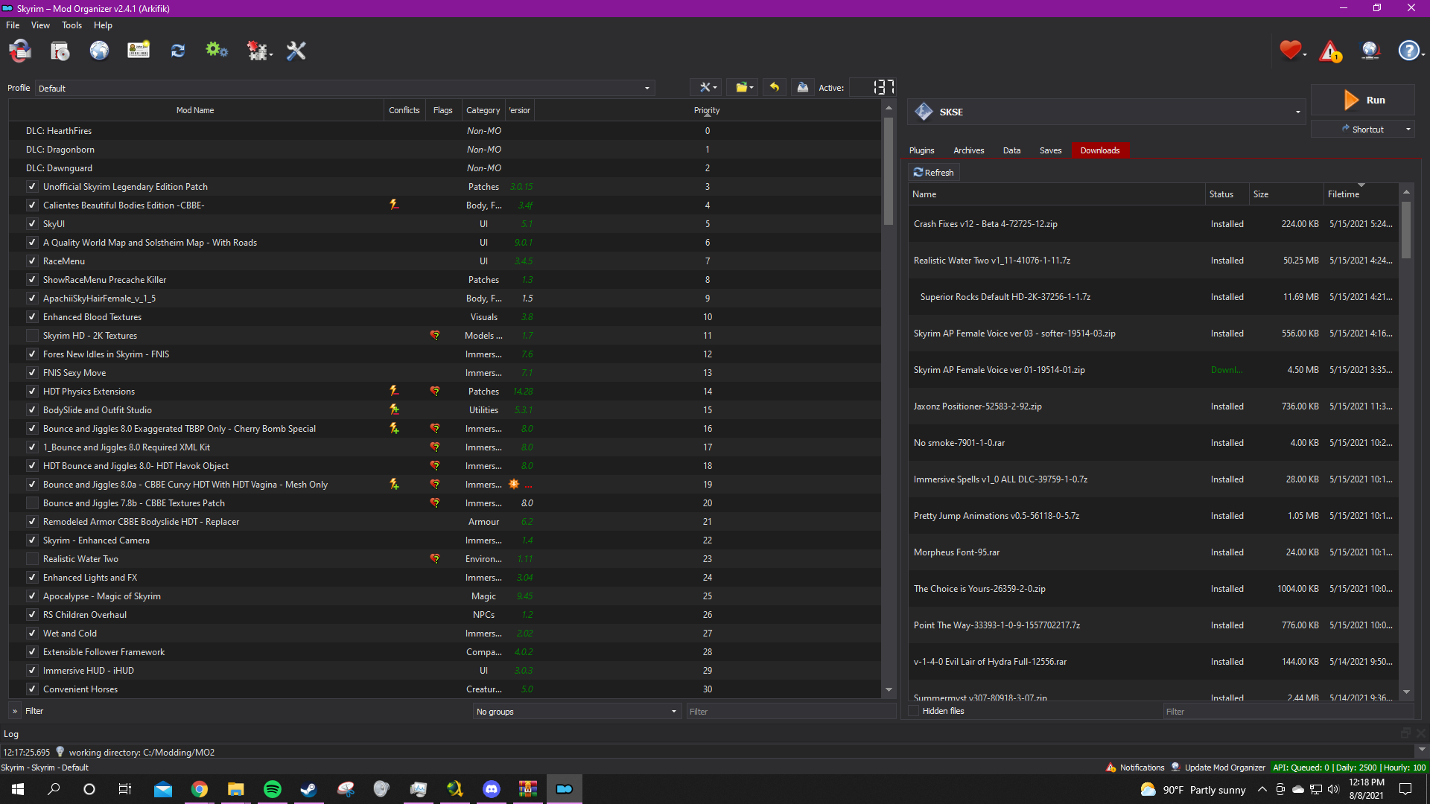Image resolution: width=1430 pixels, height=804 pixels.
Task: Enable Bounce and Jiggles 7.8b CBBE Textures Patch
Action: pyautogui.click(x=32, y=503)
